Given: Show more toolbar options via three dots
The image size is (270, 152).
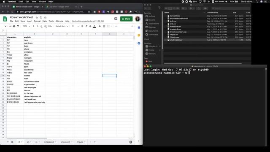Looking at the screenshot, I should click(x=116, y=26).
